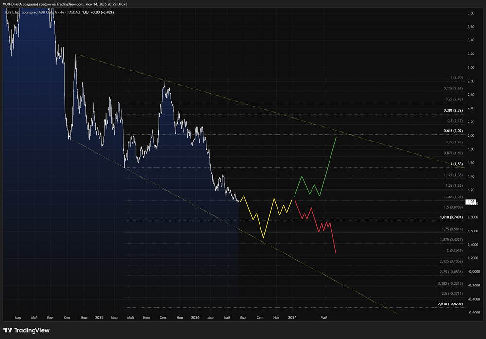The height and width of the screenshot is (339, 486).
Task: Click the 3,40 tick on price axis
Action: pos(471,40)
